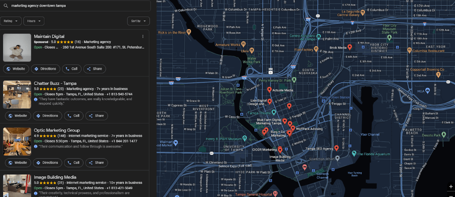Select the Desoto Park marker
Image resolution: width=455 pixels, height=197 pixels.
point(443,134)
